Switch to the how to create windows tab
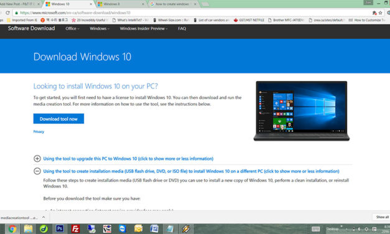The image size is (390, 234). click(173, 4)
